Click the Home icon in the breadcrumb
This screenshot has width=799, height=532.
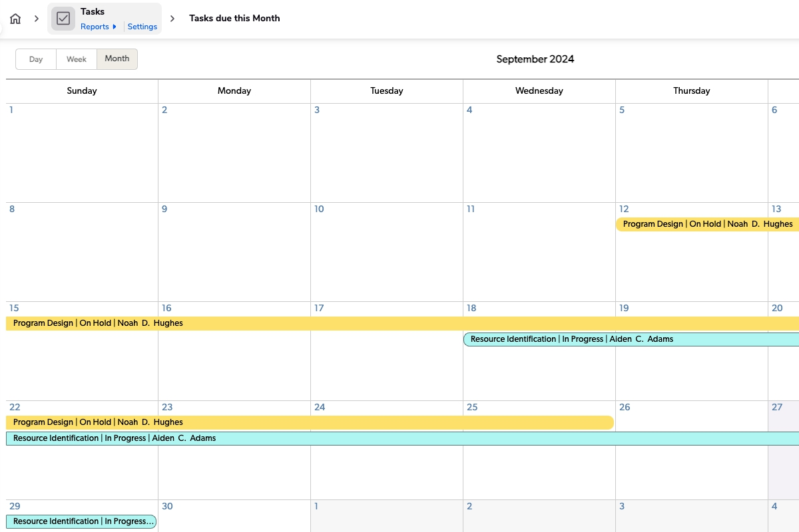15,19
